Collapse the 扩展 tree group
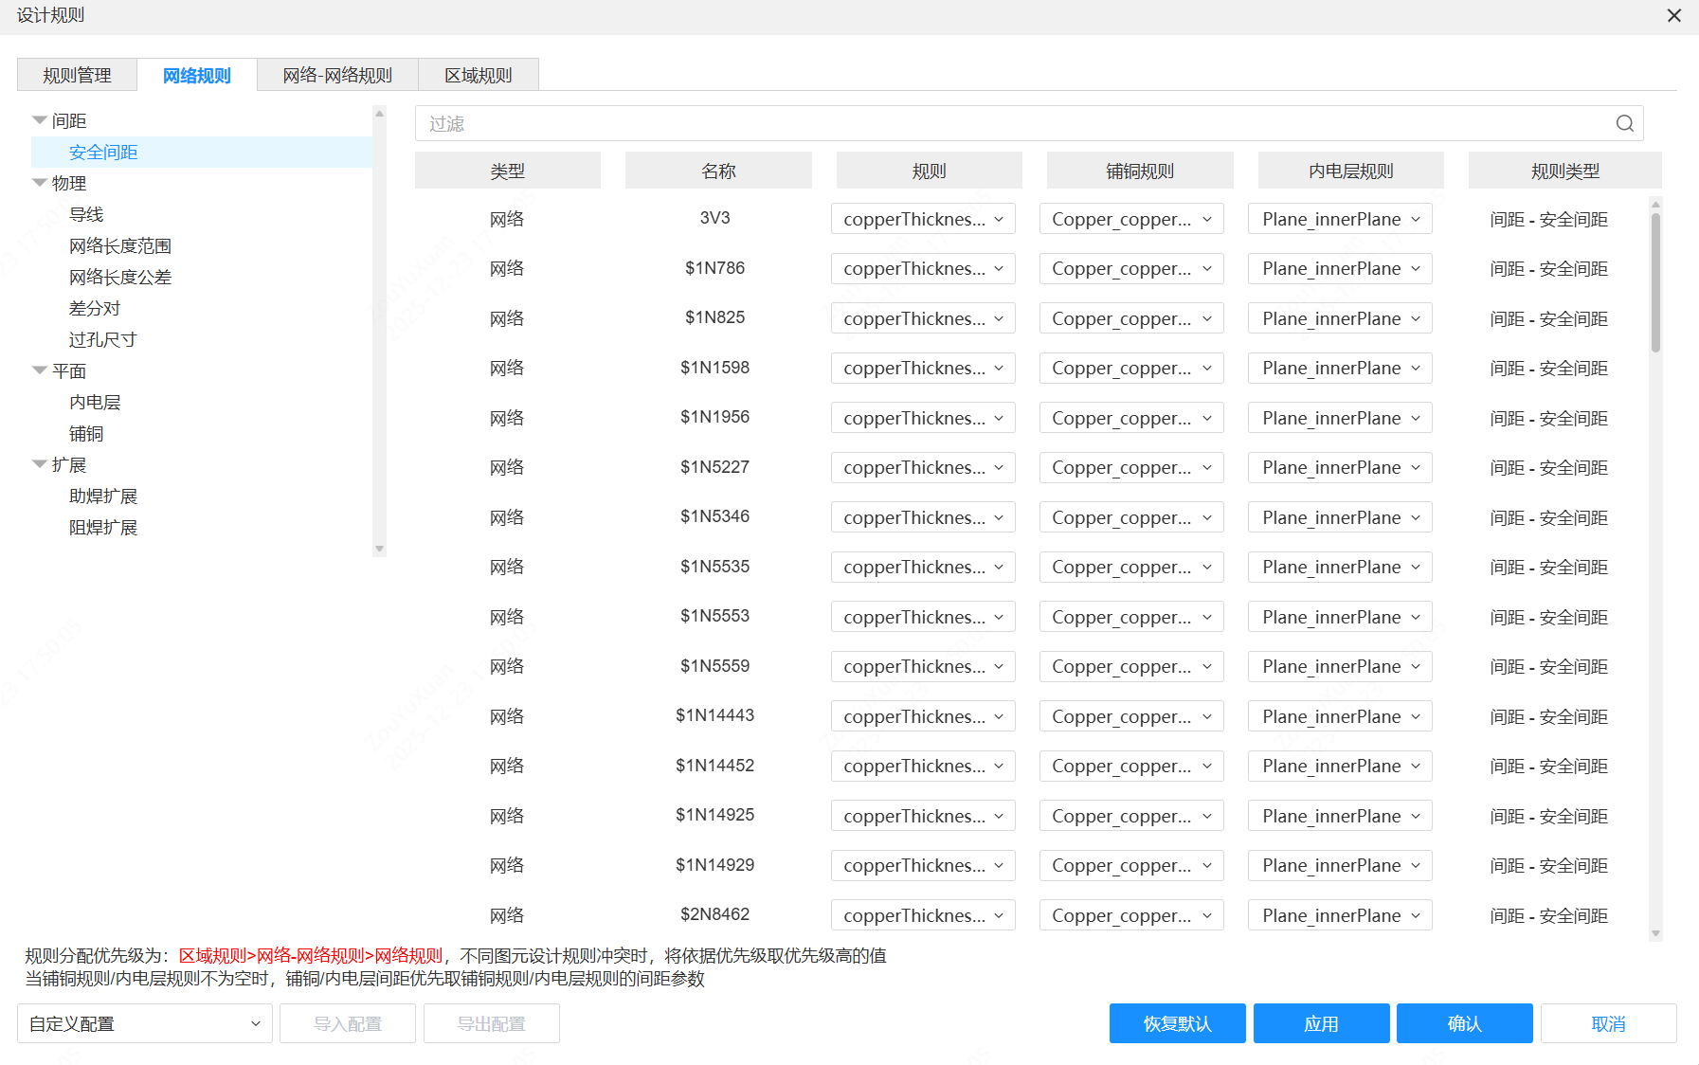Image resolution: width=1699 pixels, height=1065 pixels. [x=40, y=464]
